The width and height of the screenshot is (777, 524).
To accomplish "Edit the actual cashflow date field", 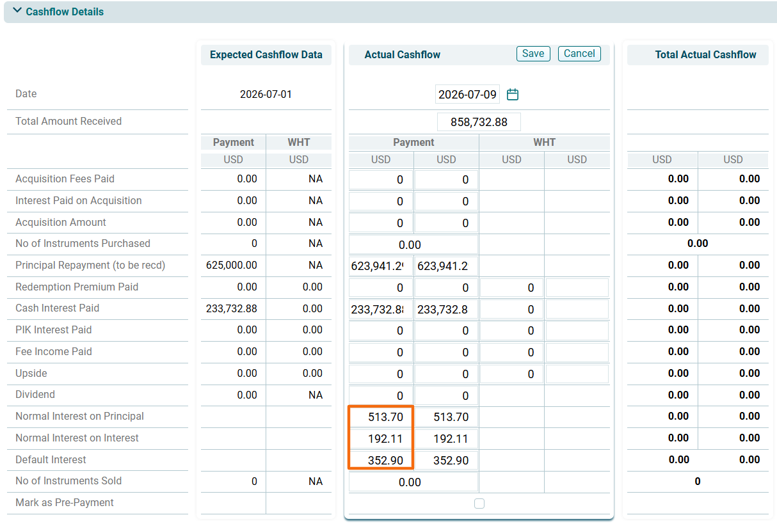I will [x=467, y=95].
